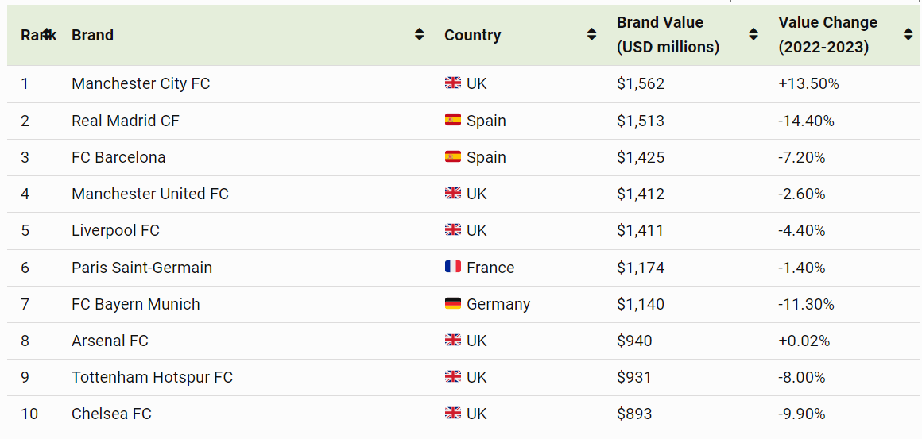
Task: Sort table by Rank column arrows
Action: 48,34
